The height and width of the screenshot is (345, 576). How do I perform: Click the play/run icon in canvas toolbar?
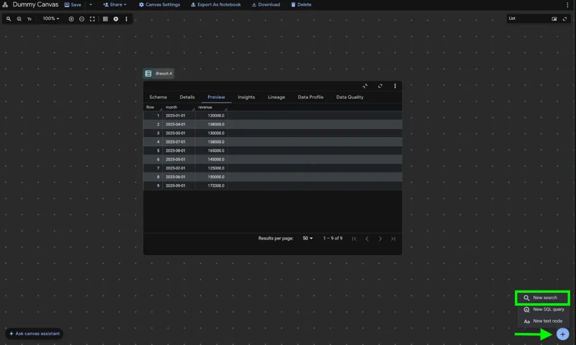pyautogui.click(x=116, y=19)
